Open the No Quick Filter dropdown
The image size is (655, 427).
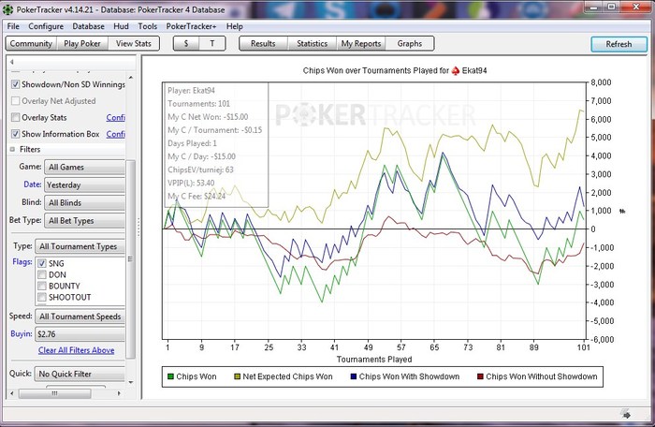[x=80, y=374]
